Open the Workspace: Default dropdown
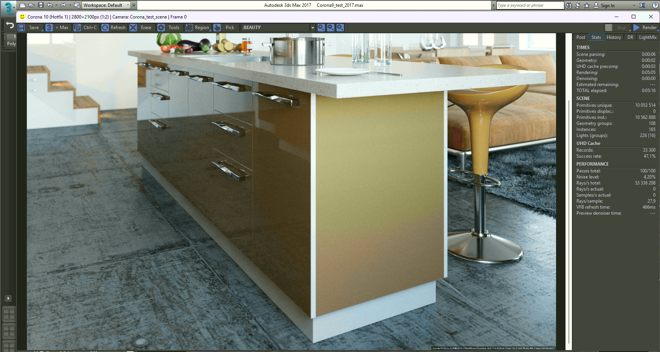The image size is (660, 352). [106, 5]
